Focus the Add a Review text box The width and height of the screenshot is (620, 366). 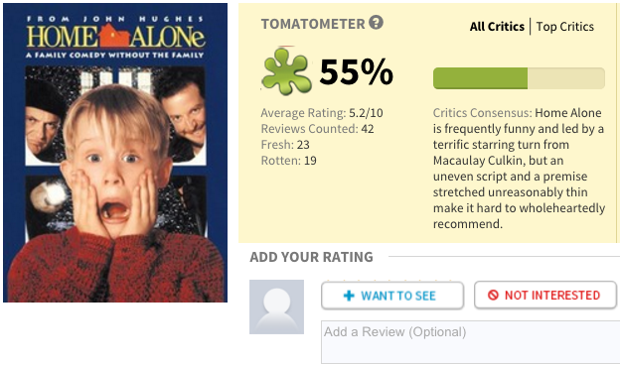471,342
